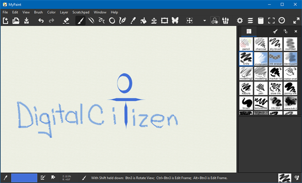Toggle the color chooser panel button

pos(214,20)
